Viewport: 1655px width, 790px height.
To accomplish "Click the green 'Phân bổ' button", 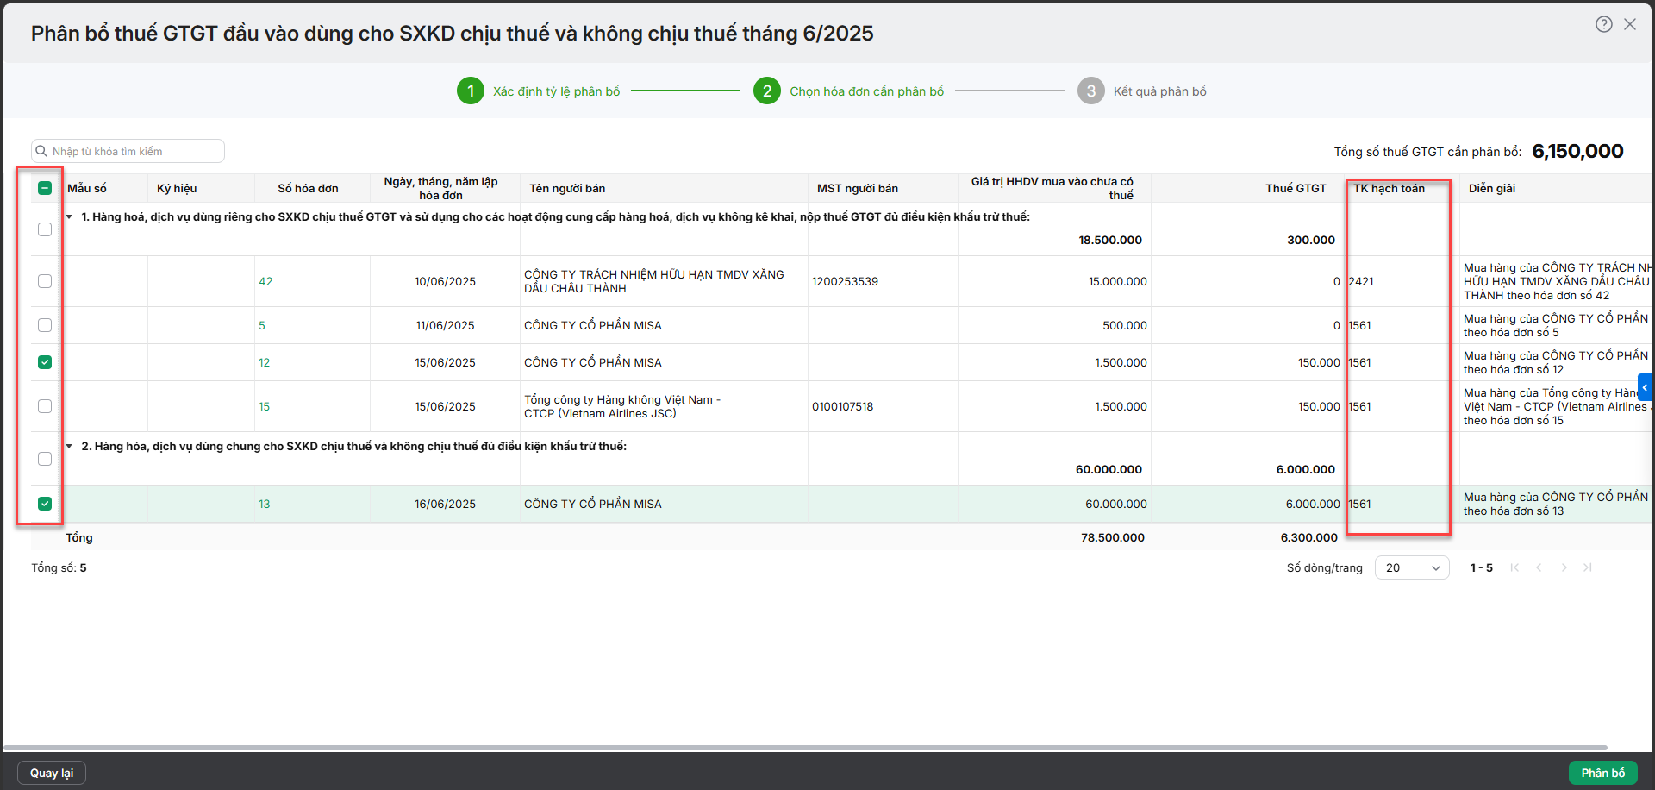I will (1603, 773).
